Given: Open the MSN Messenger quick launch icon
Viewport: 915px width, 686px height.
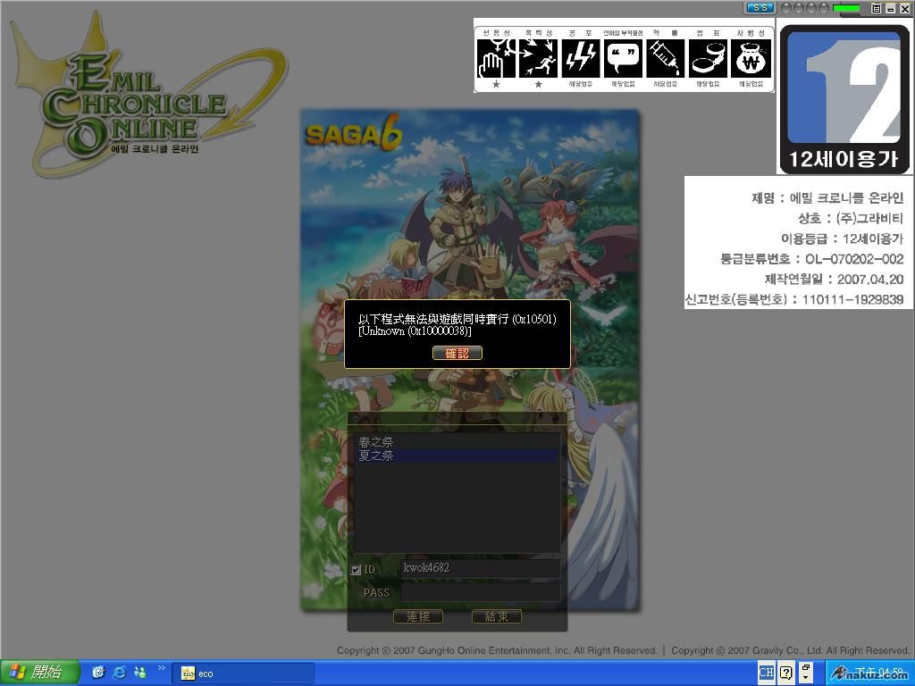Looking at the screenshot, I should (140, 673).
